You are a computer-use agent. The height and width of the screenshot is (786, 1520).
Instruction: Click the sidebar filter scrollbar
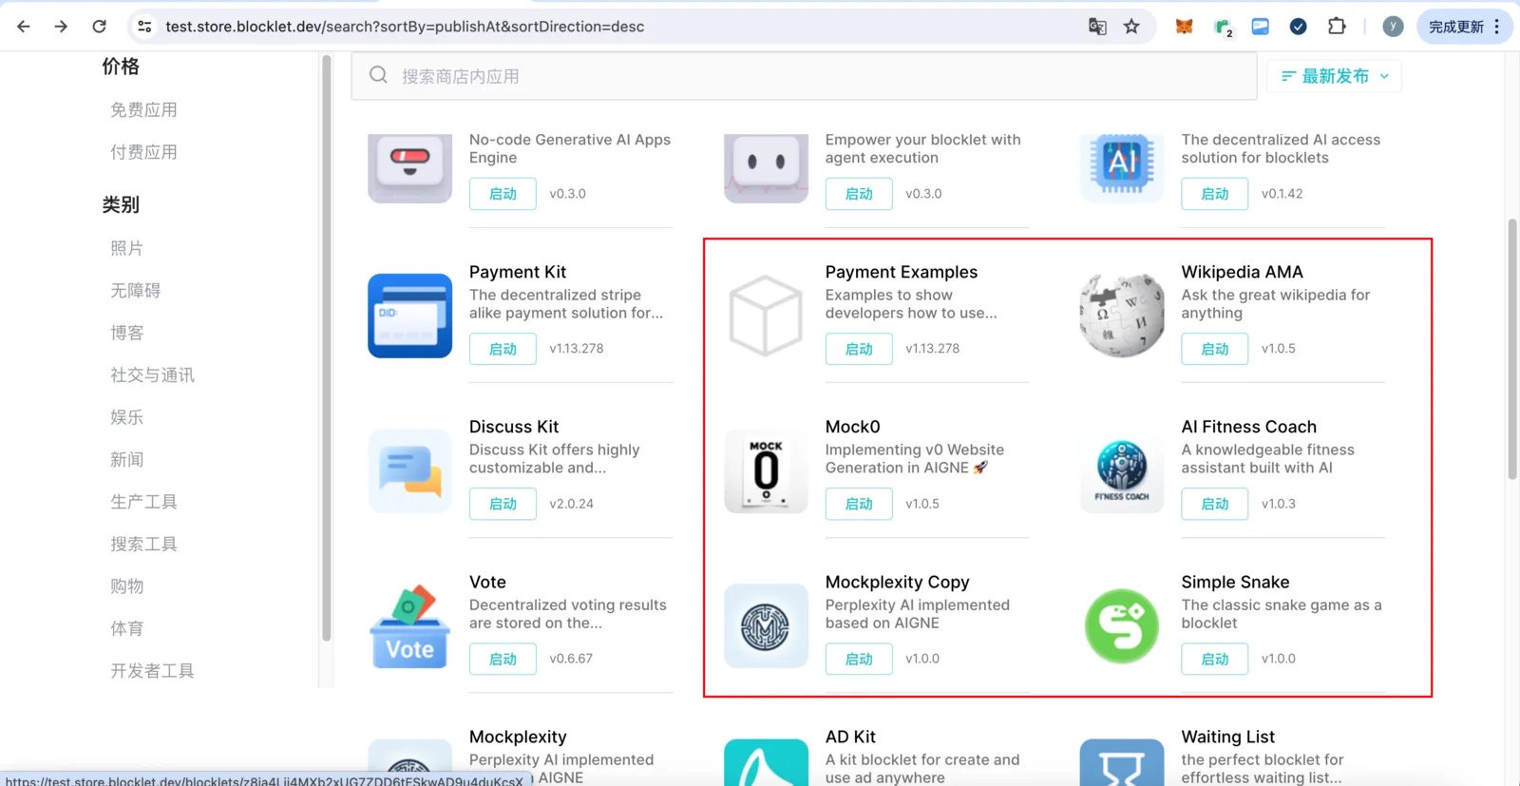point(326,348)
